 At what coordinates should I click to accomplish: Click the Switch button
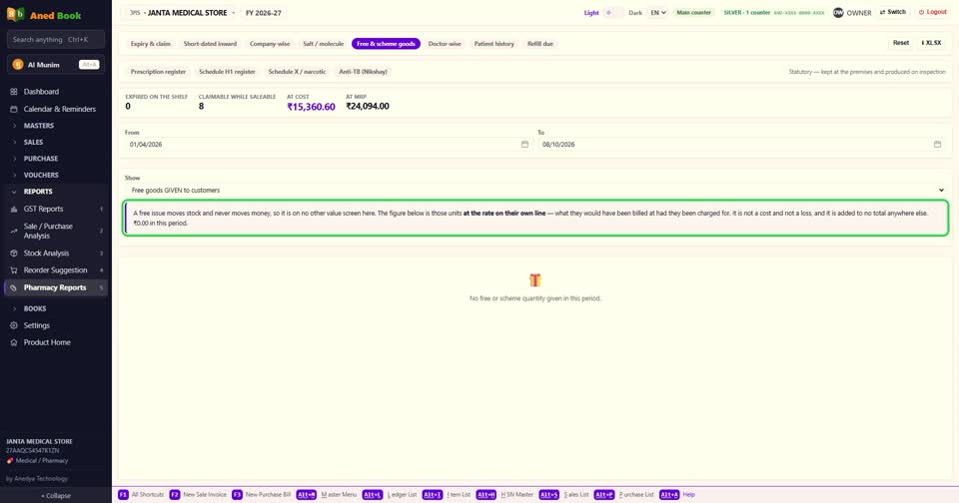(893, 12)
